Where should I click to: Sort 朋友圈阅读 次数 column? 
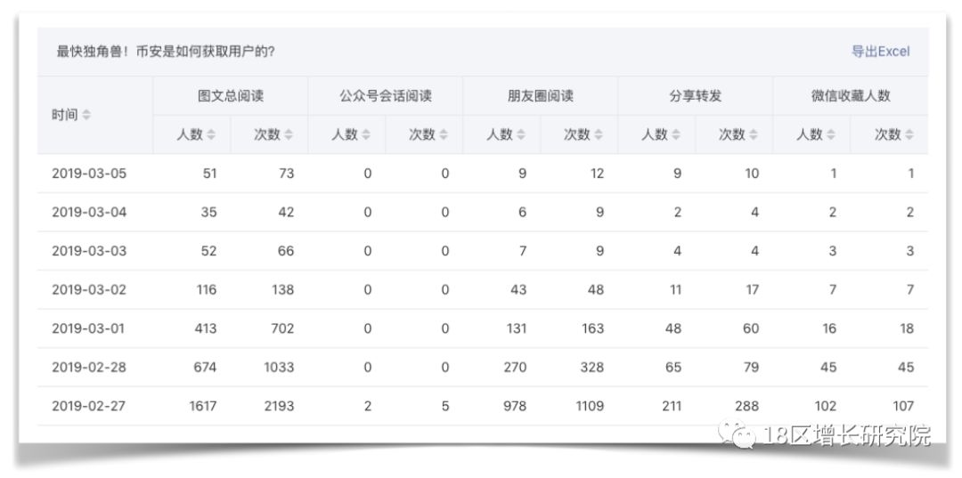tap(599, 134)
